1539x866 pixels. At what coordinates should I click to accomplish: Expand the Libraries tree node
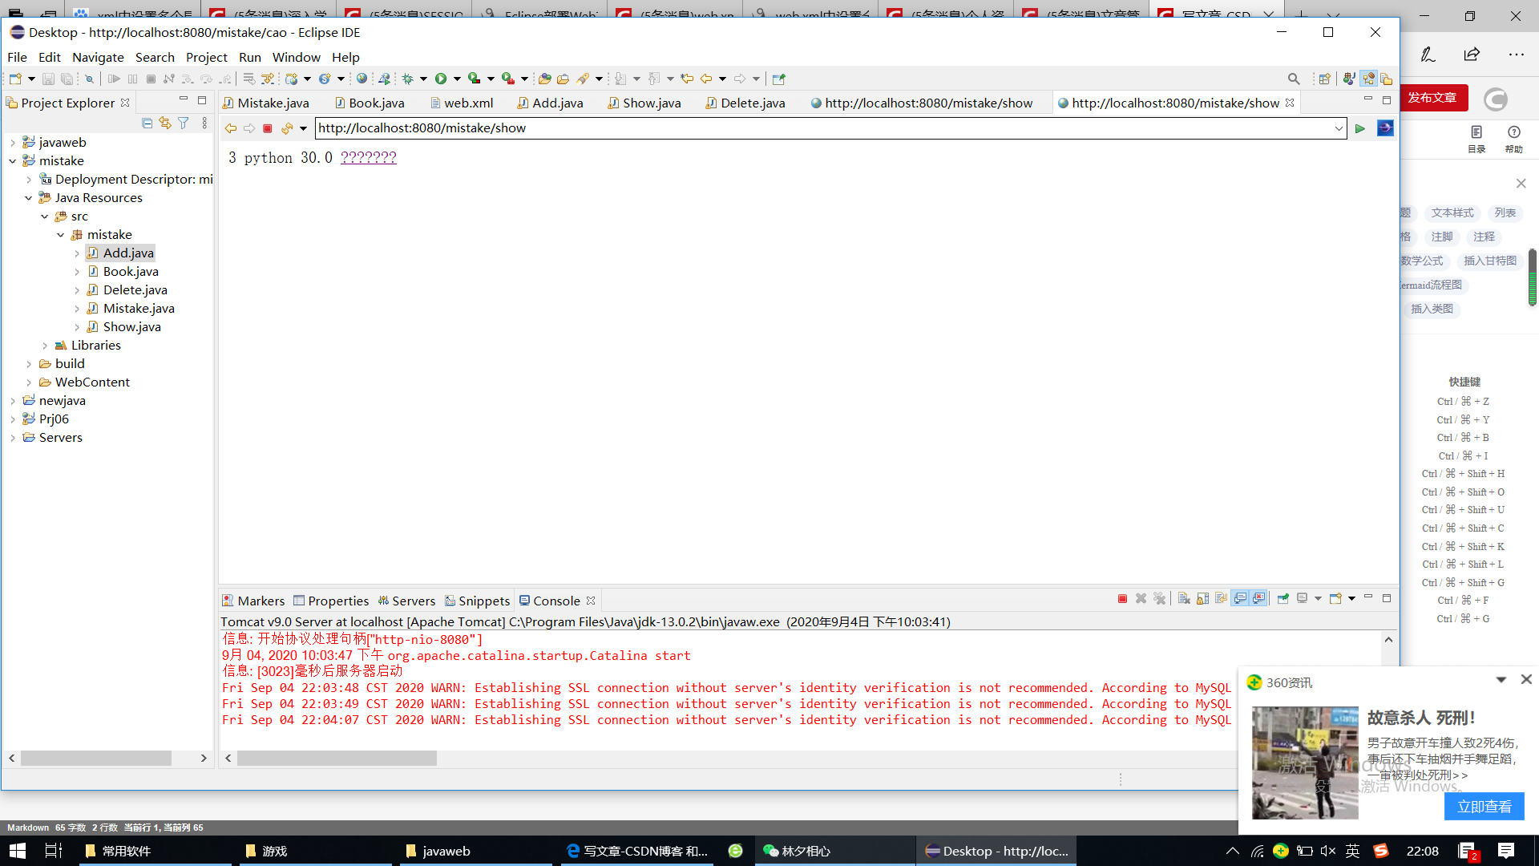click(x=45, y=346)
